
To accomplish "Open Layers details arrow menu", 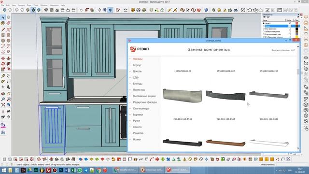I will 298,17.
